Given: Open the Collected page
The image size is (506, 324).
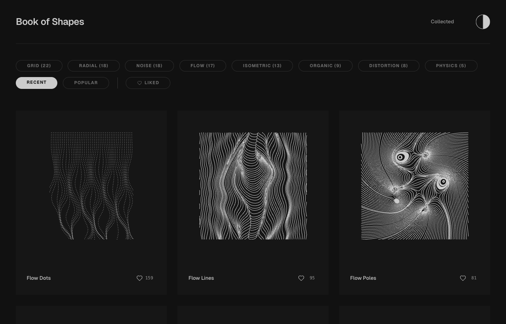Looking at the screenshot, I should pyautogui.click(x=442, y=22).
